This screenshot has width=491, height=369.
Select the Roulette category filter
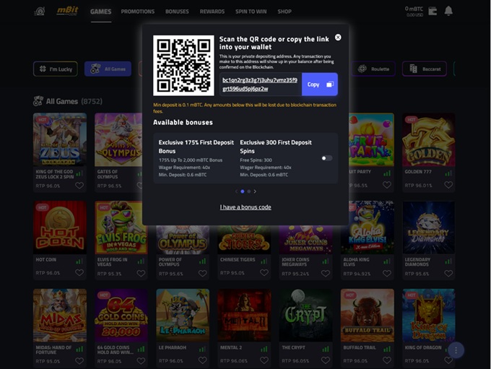(x=374, y=69)
